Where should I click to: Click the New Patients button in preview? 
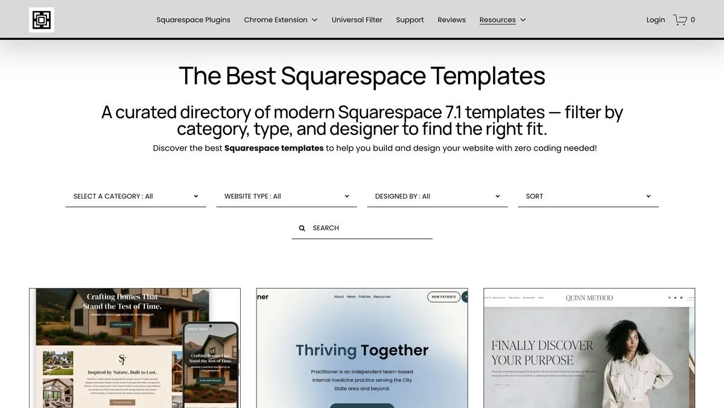point(444,297)
